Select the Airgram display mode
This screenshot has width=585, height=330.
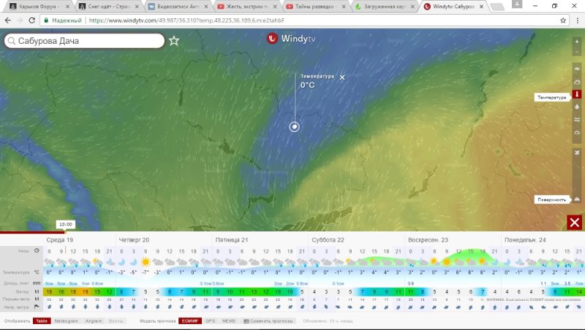click(x=94, y=321)
